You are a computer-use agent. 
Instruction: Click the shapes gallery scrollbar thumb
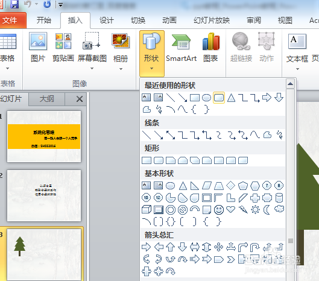(x=291, y=241)
